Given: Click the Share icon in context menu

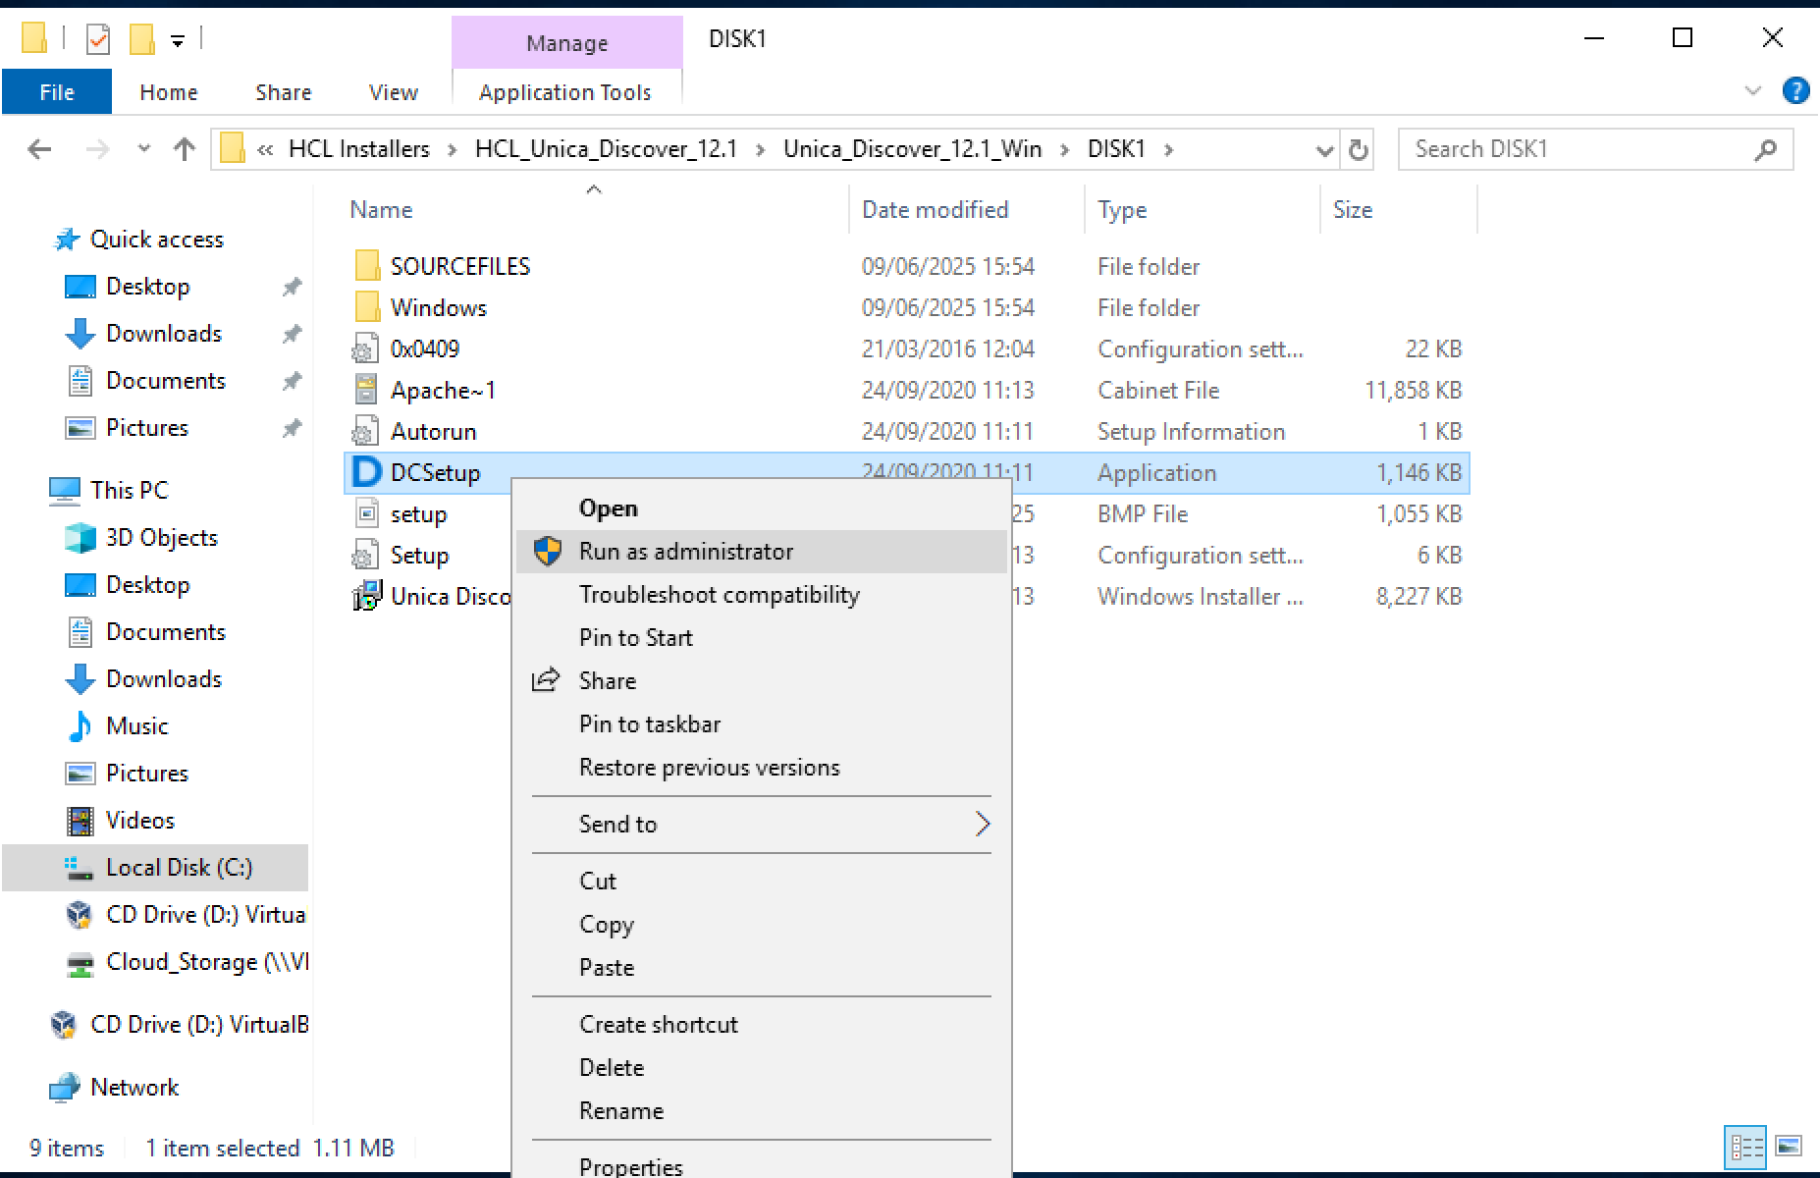Looking at the screenshot, I should 546,680.
